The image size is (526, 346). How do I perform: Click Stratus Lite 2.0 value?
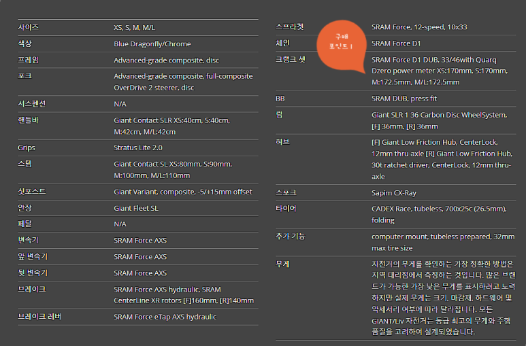coord(138,148)
